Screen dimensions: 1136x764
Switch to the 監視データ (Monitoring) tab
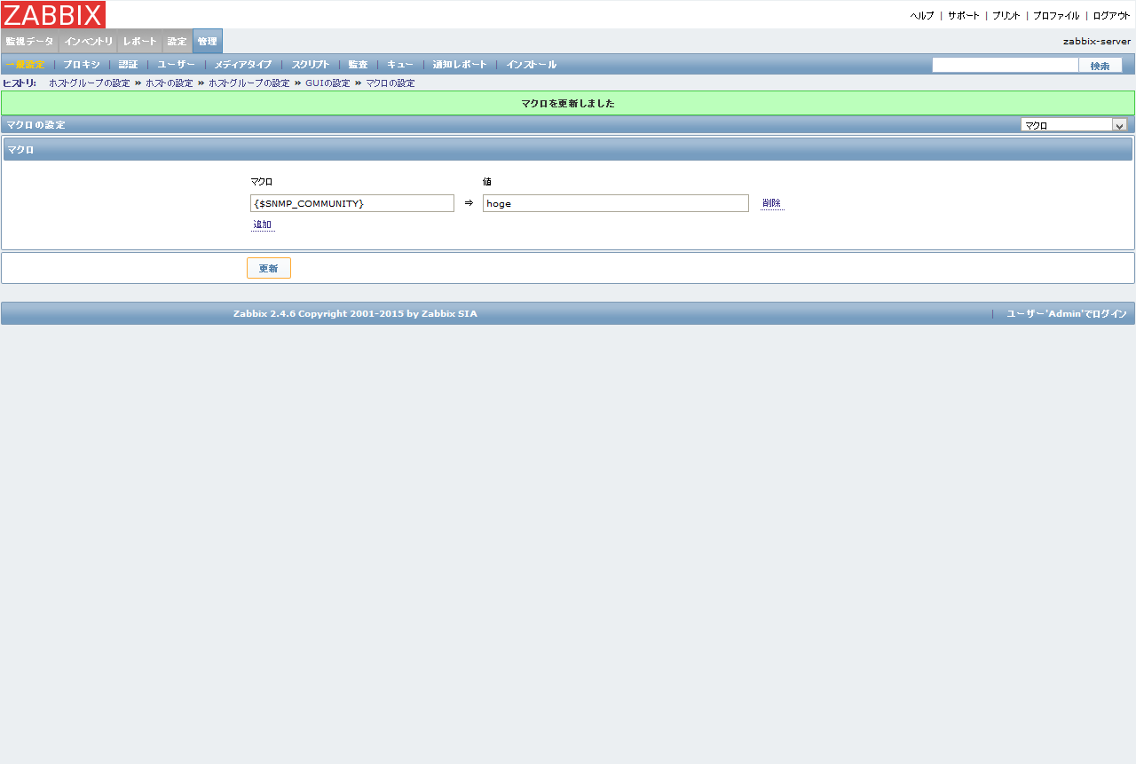coord(29,41)
